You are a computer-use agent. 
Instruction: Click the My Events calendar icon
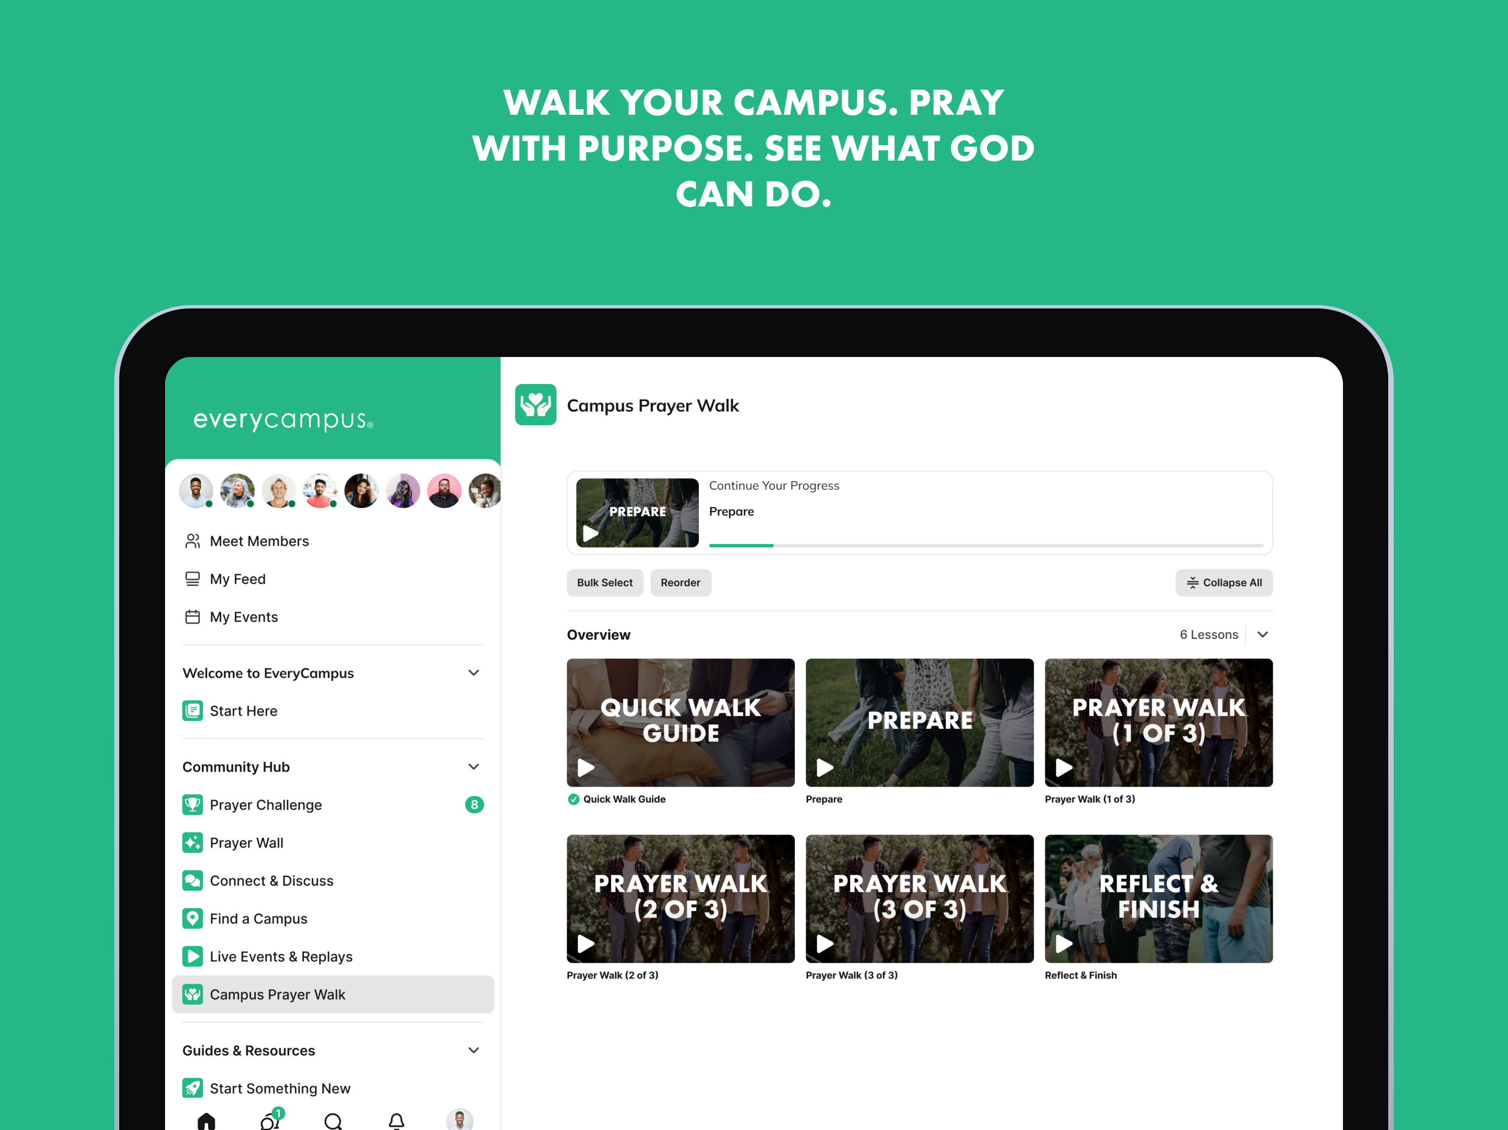192,617
